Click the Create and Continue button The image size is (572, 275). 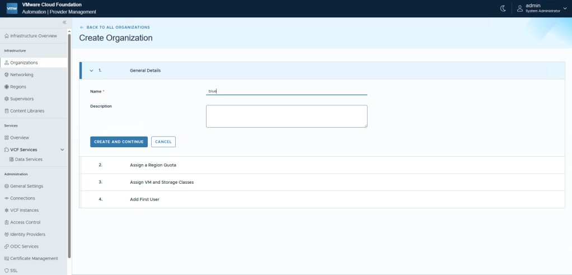[119, 142]
